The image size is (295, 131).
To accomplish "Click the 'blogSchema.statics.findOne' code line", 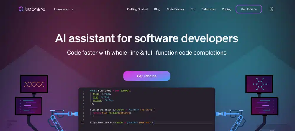I will point(122,110).
